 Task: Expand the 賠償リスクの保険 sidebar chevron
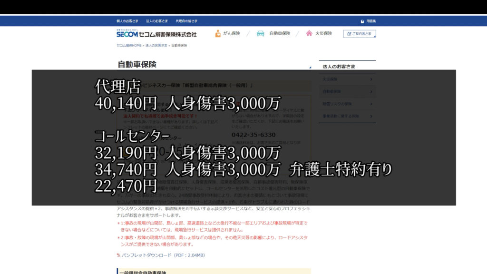(371, 104)
